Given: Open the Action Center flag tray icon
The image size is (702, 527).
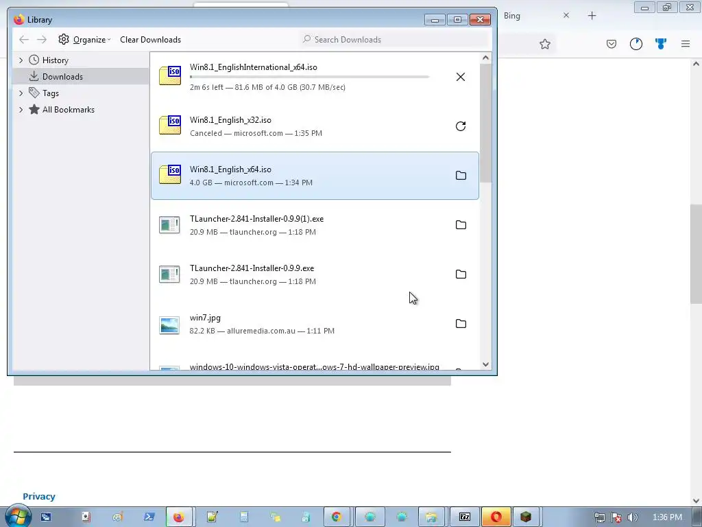Looking at the screenshot, I should point(616,518).
